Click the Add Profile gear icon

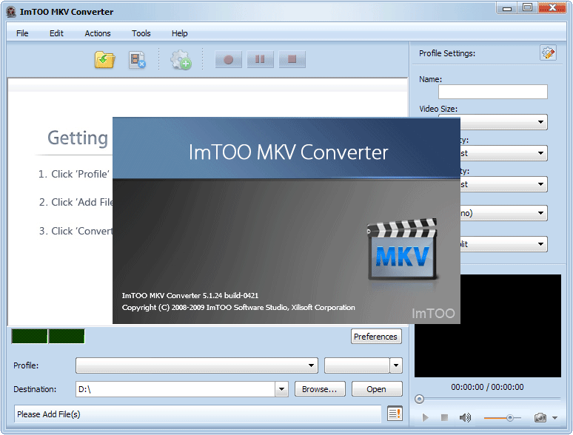click(181, 60)
